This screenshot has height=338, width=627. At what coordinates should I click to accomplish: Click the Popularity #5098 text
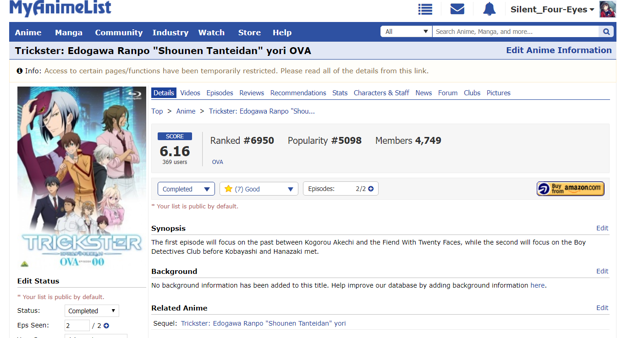tap(324, 141)
